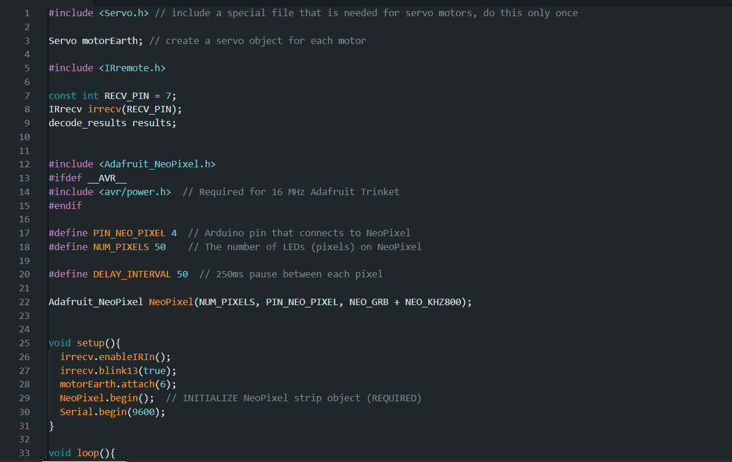
Task: Click the NUM_PIXELS define on line 18
Action: pos(120,247)
